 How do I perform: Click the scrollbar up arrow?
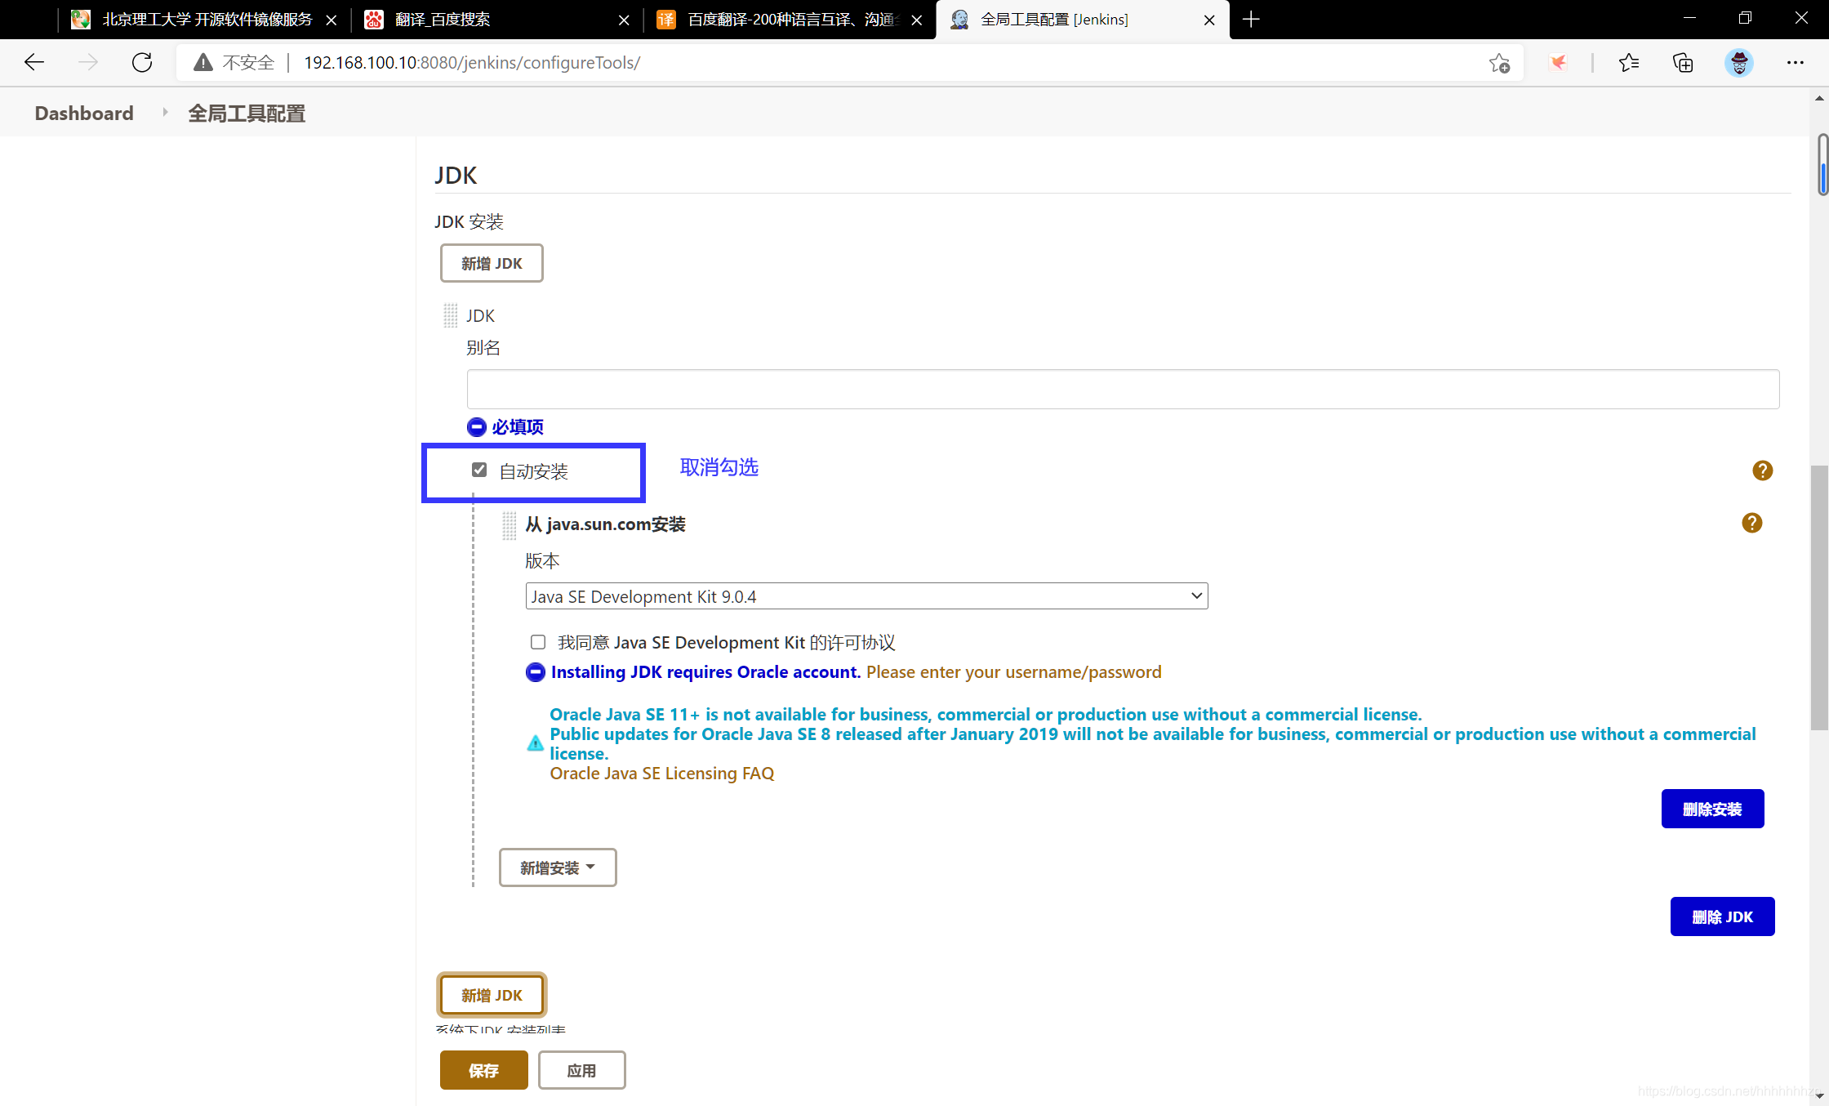(1819, 98)
